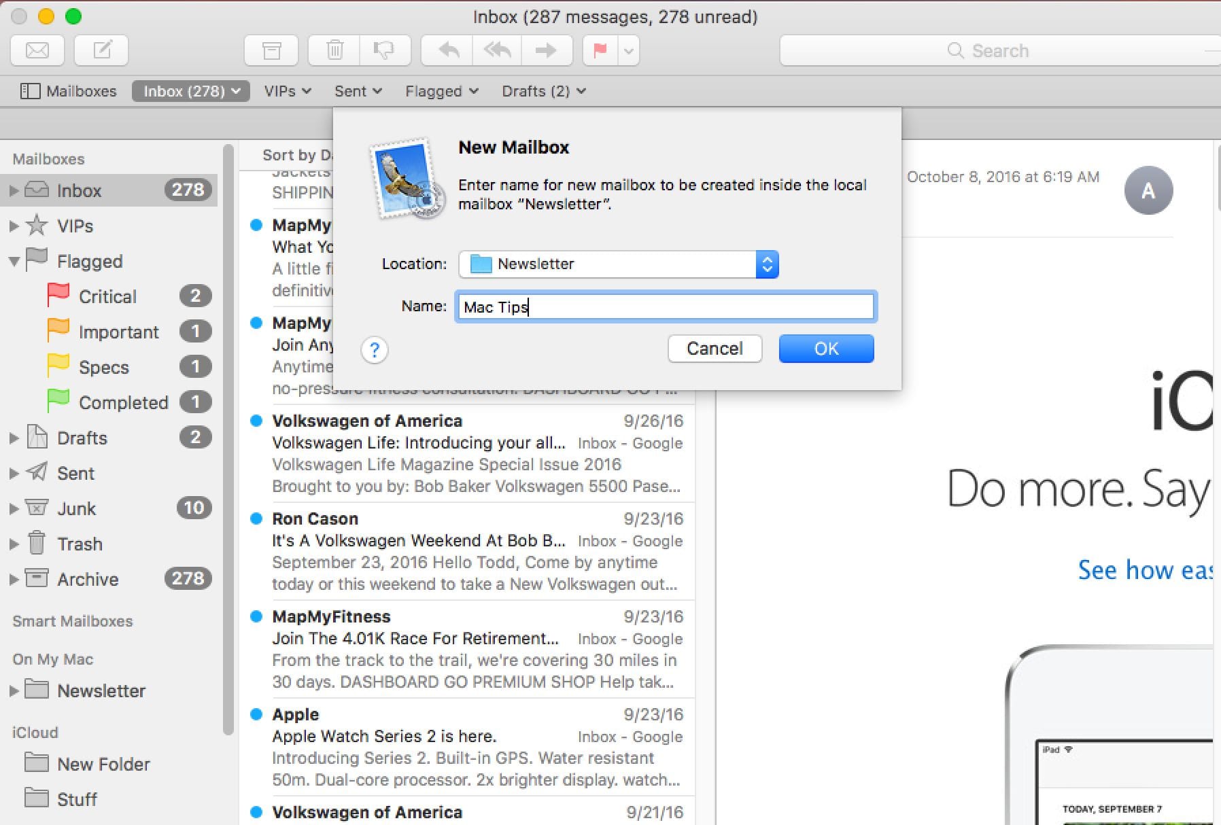Open the Drafts (2) favorites bar item
This screenshot has height=825, width=1221.
[543, 91]
